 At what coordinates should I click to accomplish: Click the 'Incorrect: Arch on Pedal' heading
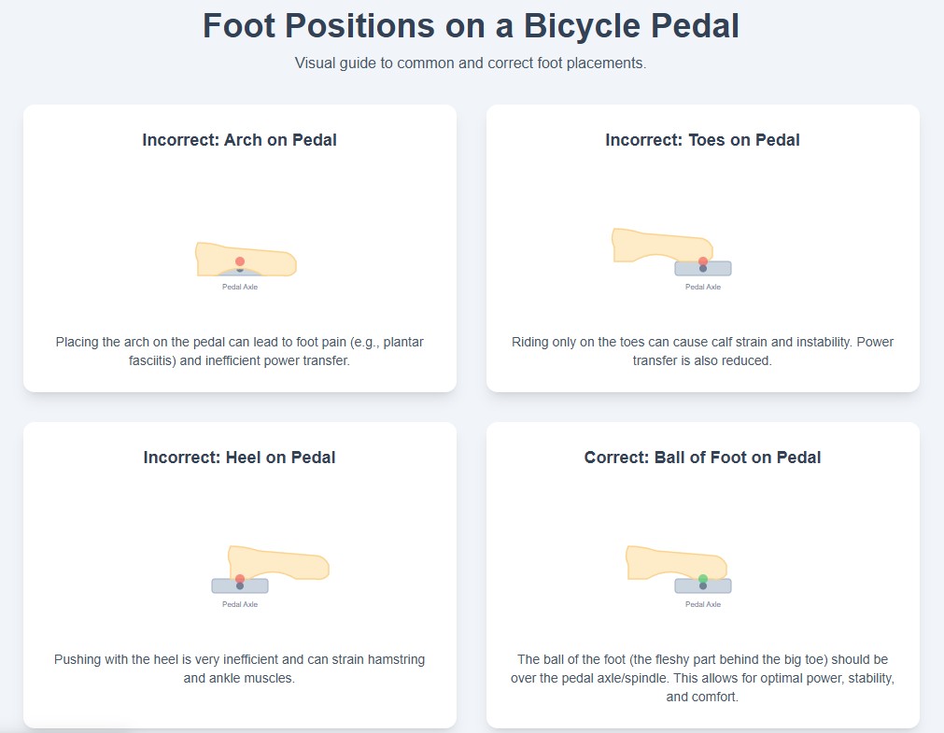[x=240, y=140]
